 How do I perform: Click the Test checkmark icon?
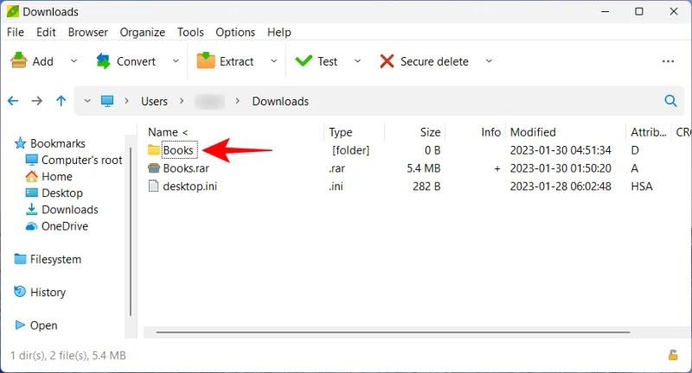coord(304,61)
